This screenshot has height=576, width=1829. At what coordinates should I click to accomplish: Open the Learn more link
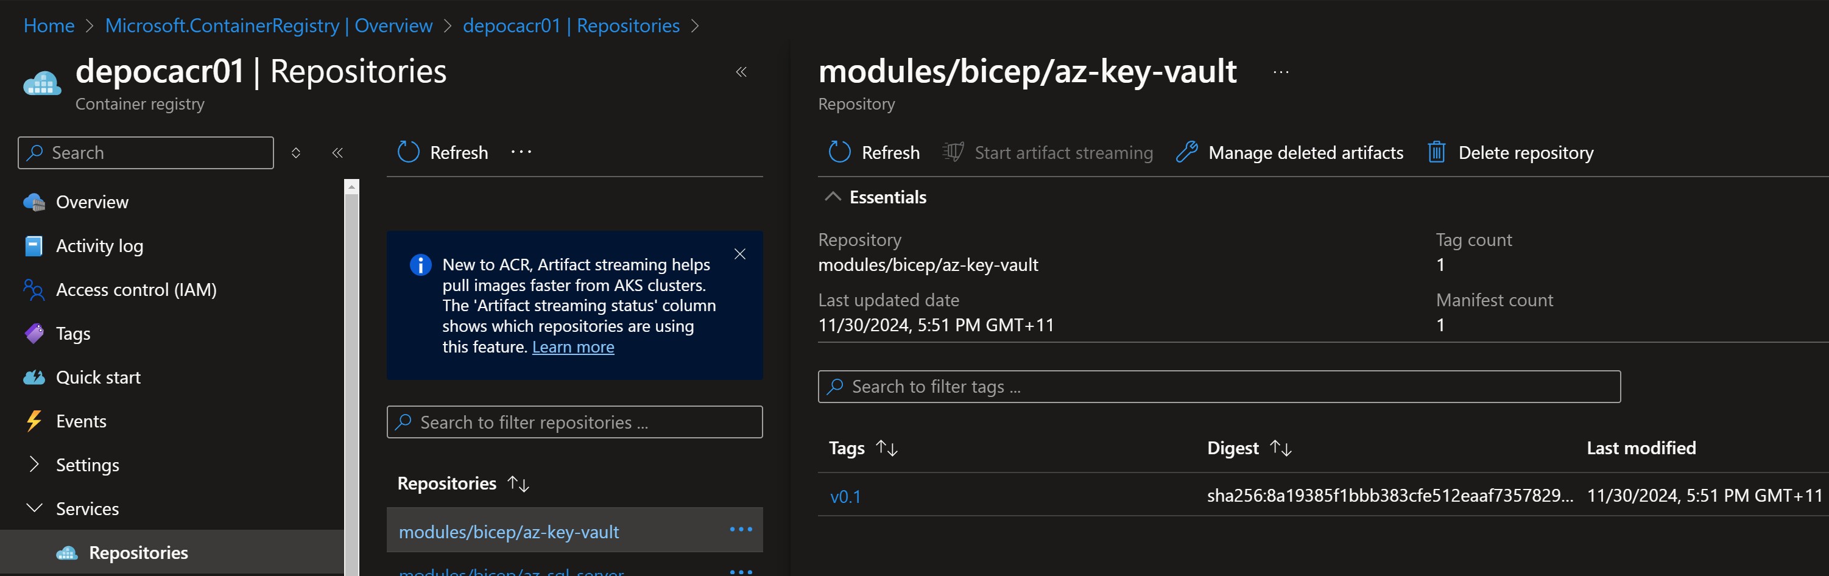tap(573, 347)
